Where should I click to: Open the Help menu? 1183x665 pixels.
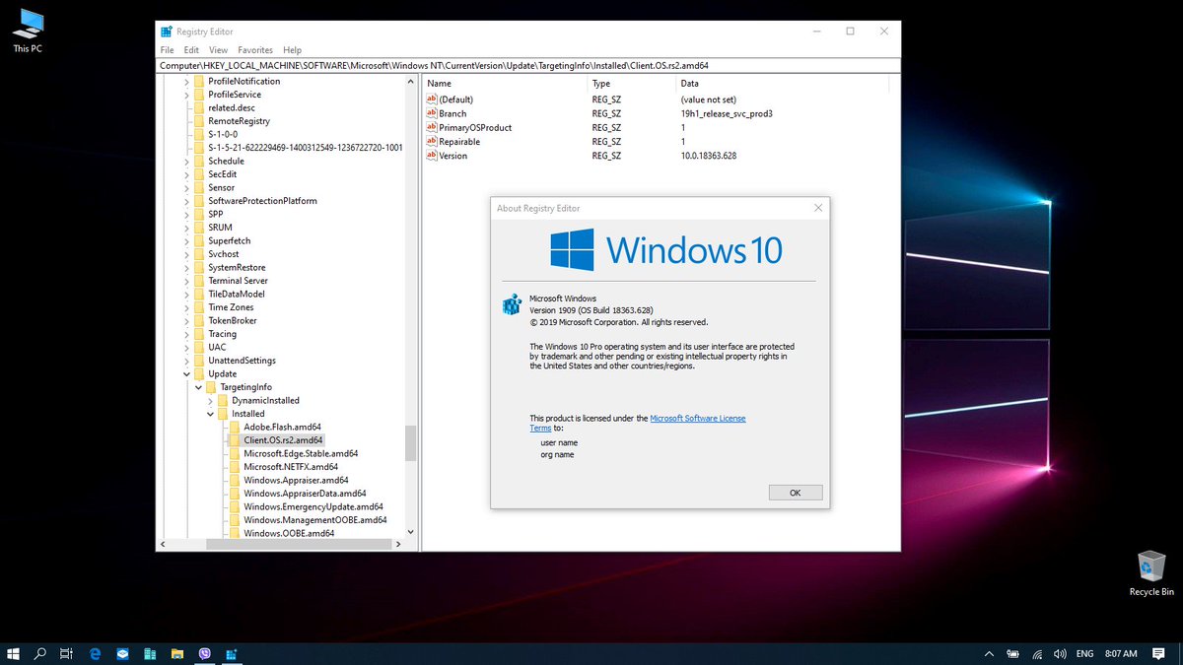292,49
